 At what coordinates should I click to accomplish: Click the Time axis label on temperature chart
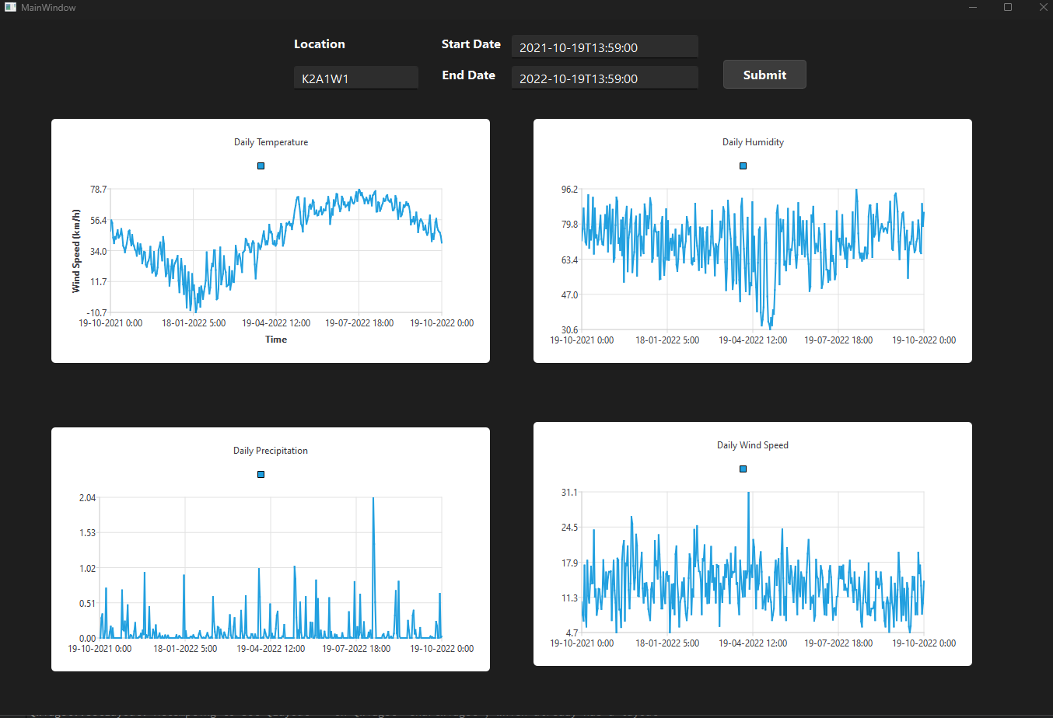[x=276, y=340]
